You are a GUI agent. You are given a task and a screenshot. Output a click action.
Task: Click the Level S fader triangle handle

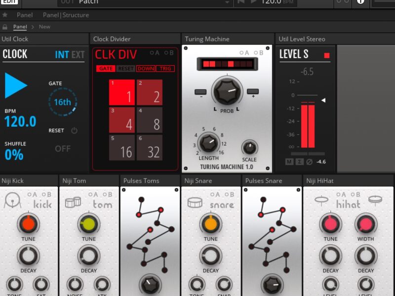tap(323, 100)
